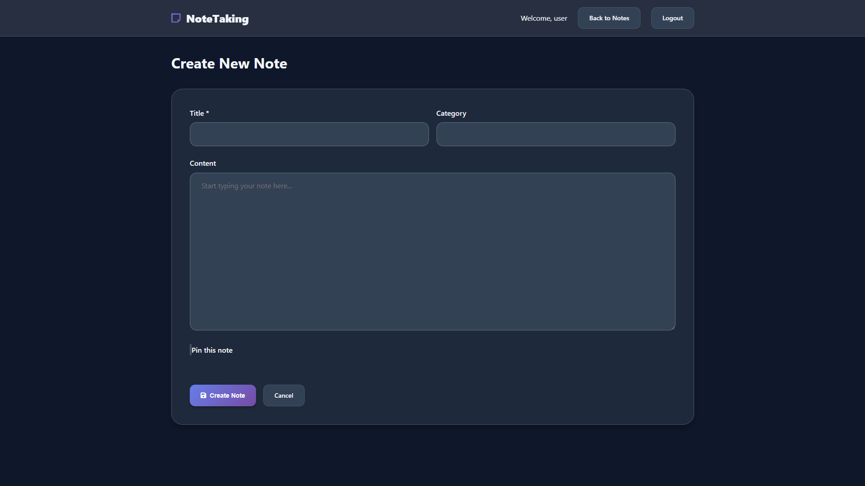Click the "Create New Note" page heading
The width and height of the screenshot is (865, 486).
[x=229, y=64]
